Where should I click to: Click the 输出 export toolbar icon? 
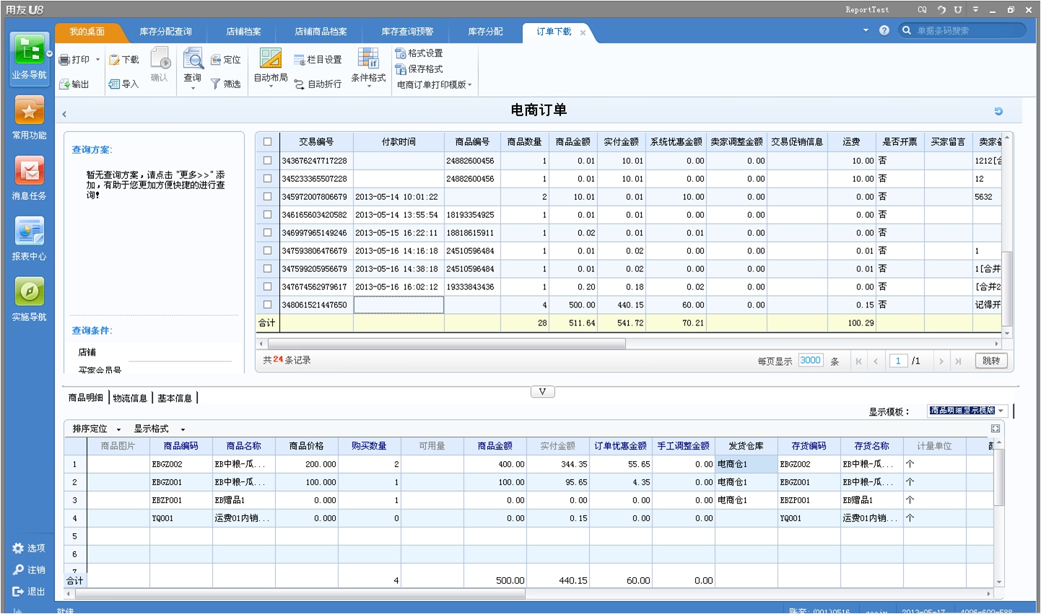[x=64, y=84]
